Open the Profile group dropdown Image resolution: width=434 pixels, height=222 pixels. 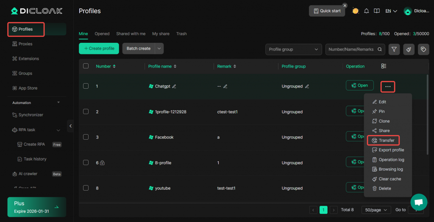[x=293, y=49]
